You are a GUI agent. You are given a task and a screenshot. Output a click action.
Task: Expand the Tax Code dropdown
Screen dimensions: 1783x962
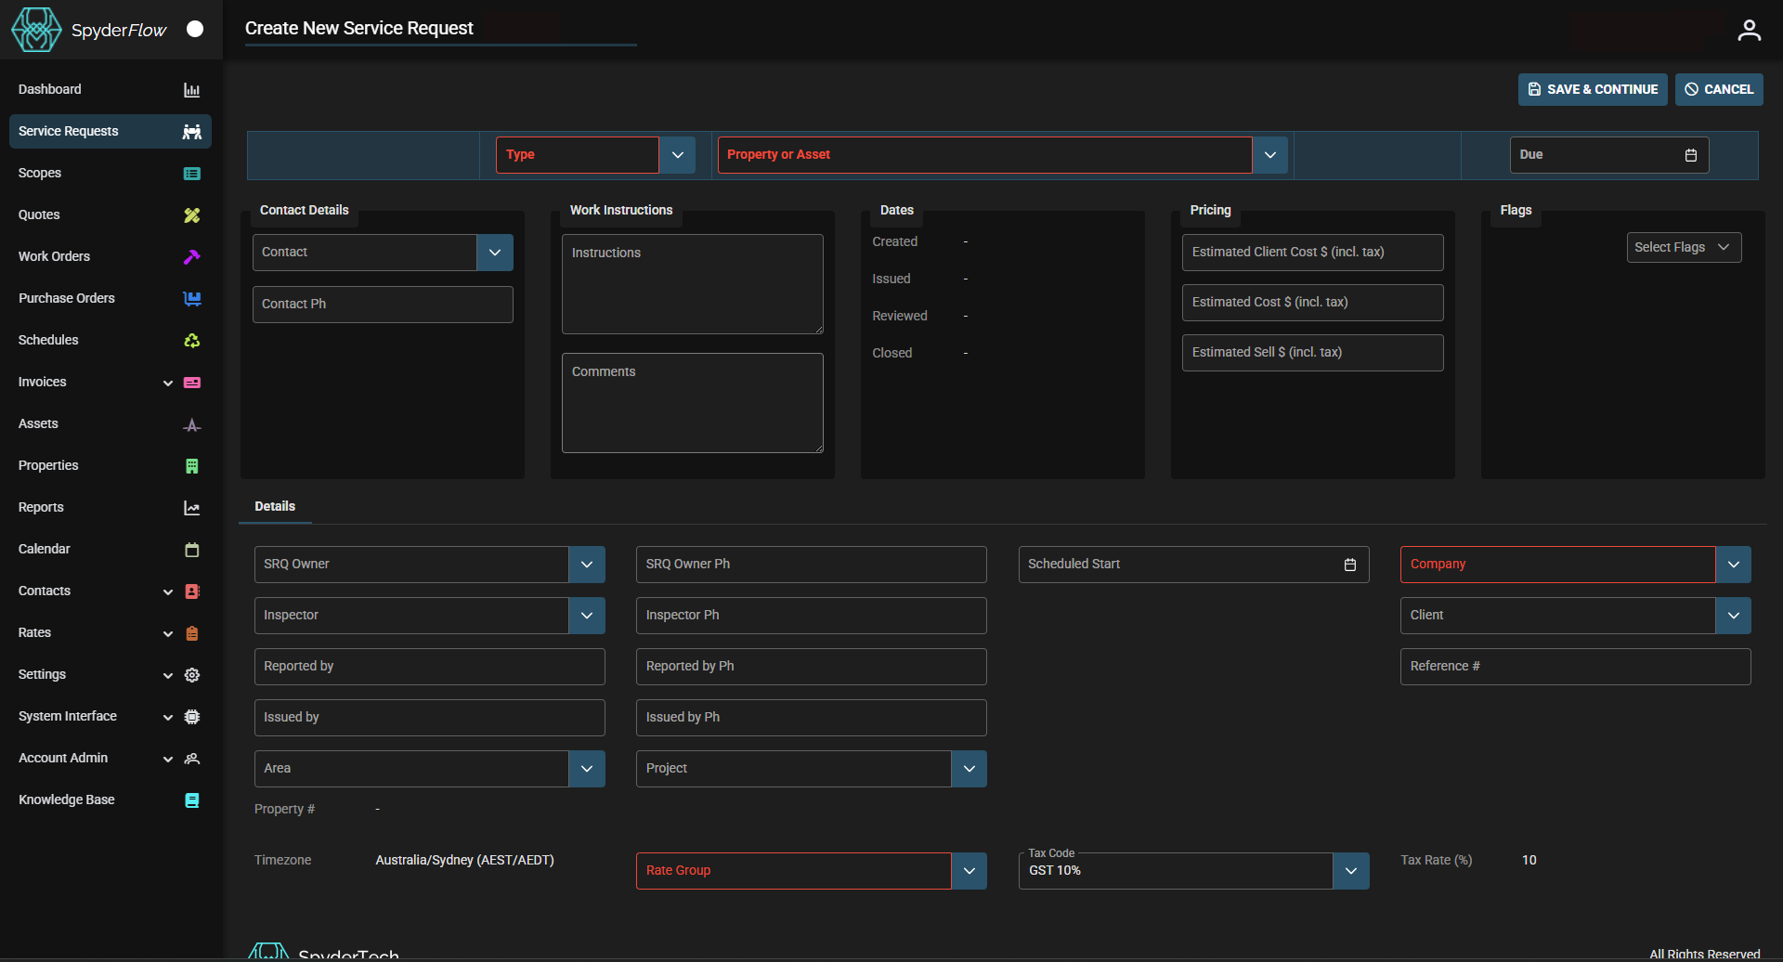pyautogui.click(x=1351, y=870)
